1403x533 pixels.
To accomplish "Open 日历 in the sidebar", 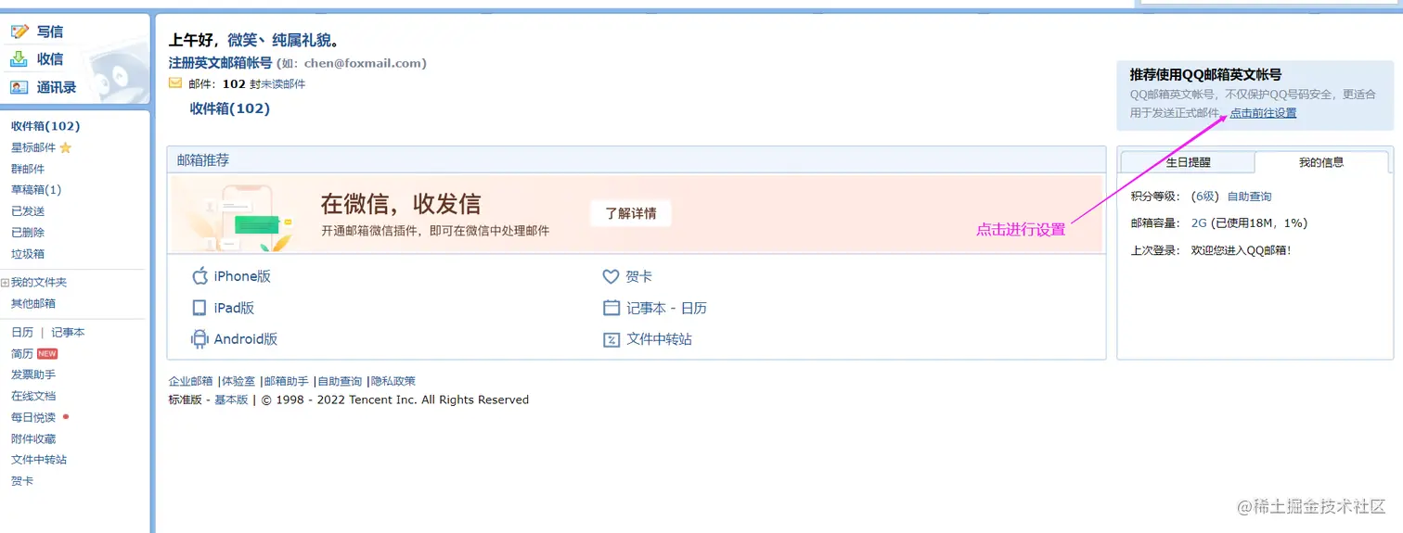I will (x=22, y=333).
